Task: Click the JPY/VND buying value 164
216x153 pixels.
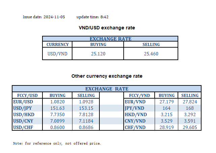Action: coord(166,108)
